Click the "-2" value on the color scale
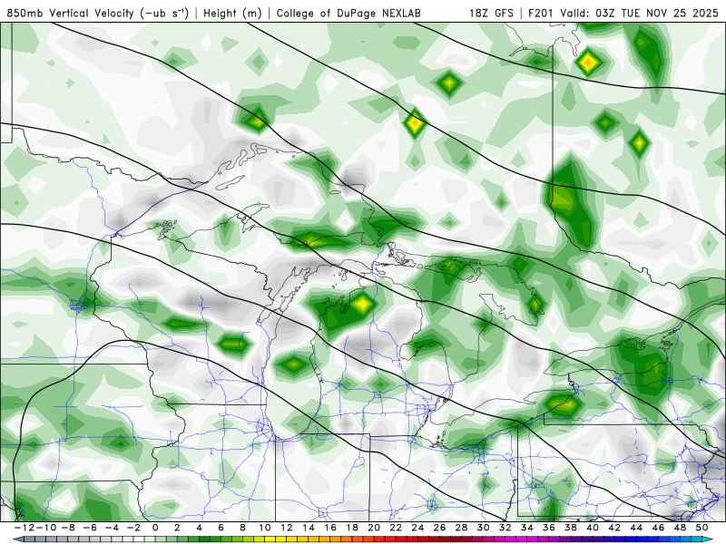The height and width of the screenshot is (544, 726). [x=133, y=528]
